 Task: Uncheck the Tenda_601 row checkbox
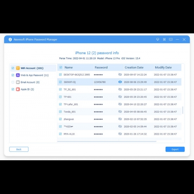point(61,112)
